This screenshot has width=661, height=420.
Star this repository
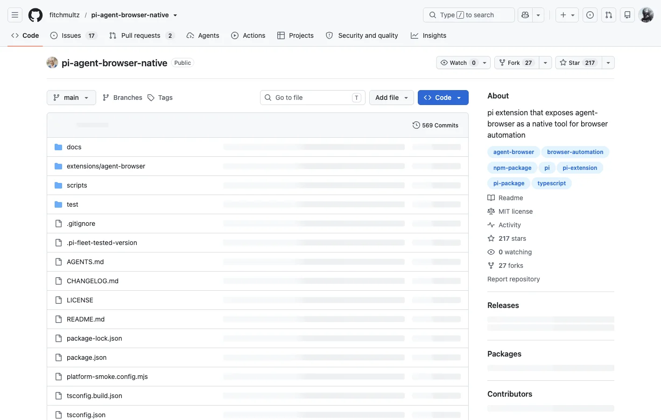tap(579, 63)
